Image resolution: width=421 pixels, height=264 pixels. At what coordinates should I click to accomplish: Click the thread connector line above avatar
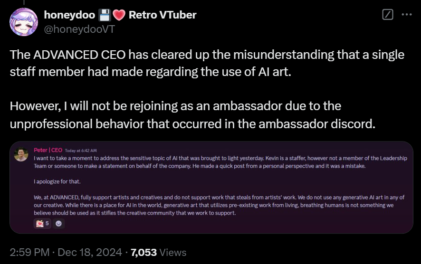[x=24, y=2]
